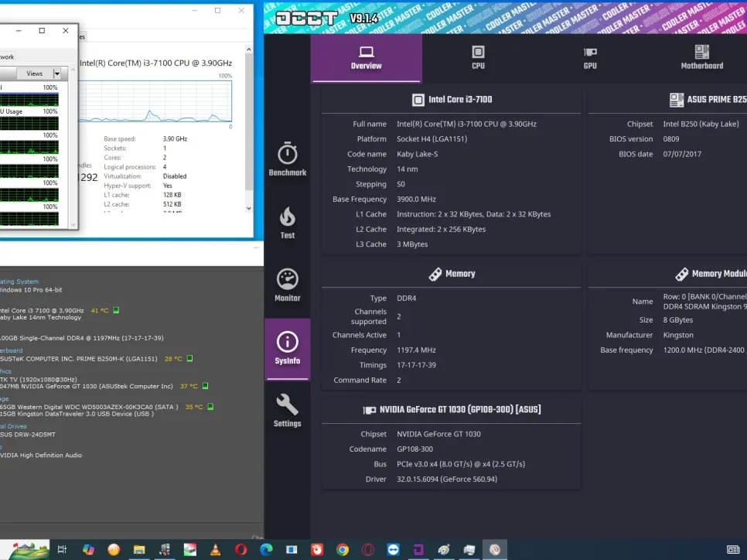The height and width of the screenshot is (560, 747).
Task: Click the green indicator beside 35 °C in Speccy
Action: coord(210,407)
